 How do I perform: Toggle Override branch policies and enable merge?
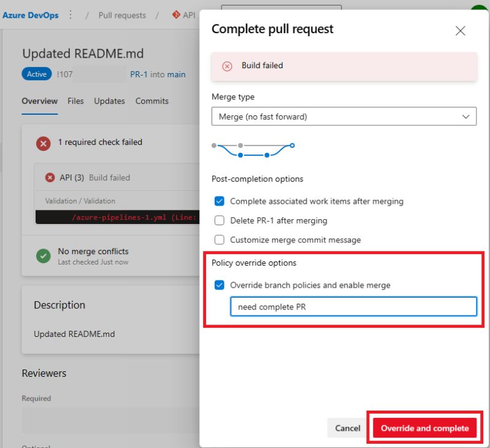point(220,285)
